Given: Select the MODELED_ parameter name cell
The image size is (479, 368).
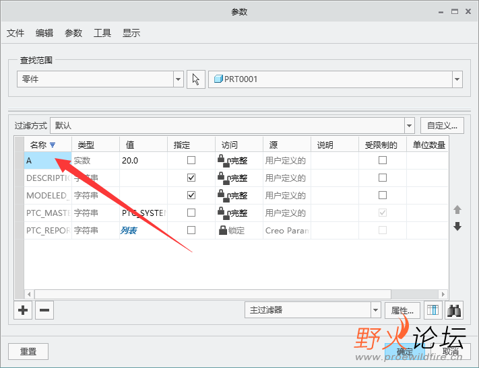Looking at the screenshot, I should (48, 195).
